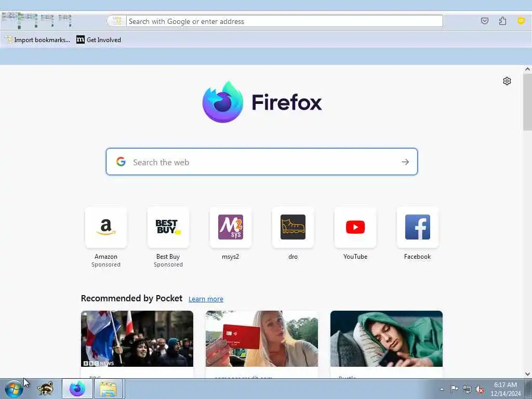This screenshot has height=399, width=532.
Task: Open the Windows Start button
Action: tap(14, 389)
